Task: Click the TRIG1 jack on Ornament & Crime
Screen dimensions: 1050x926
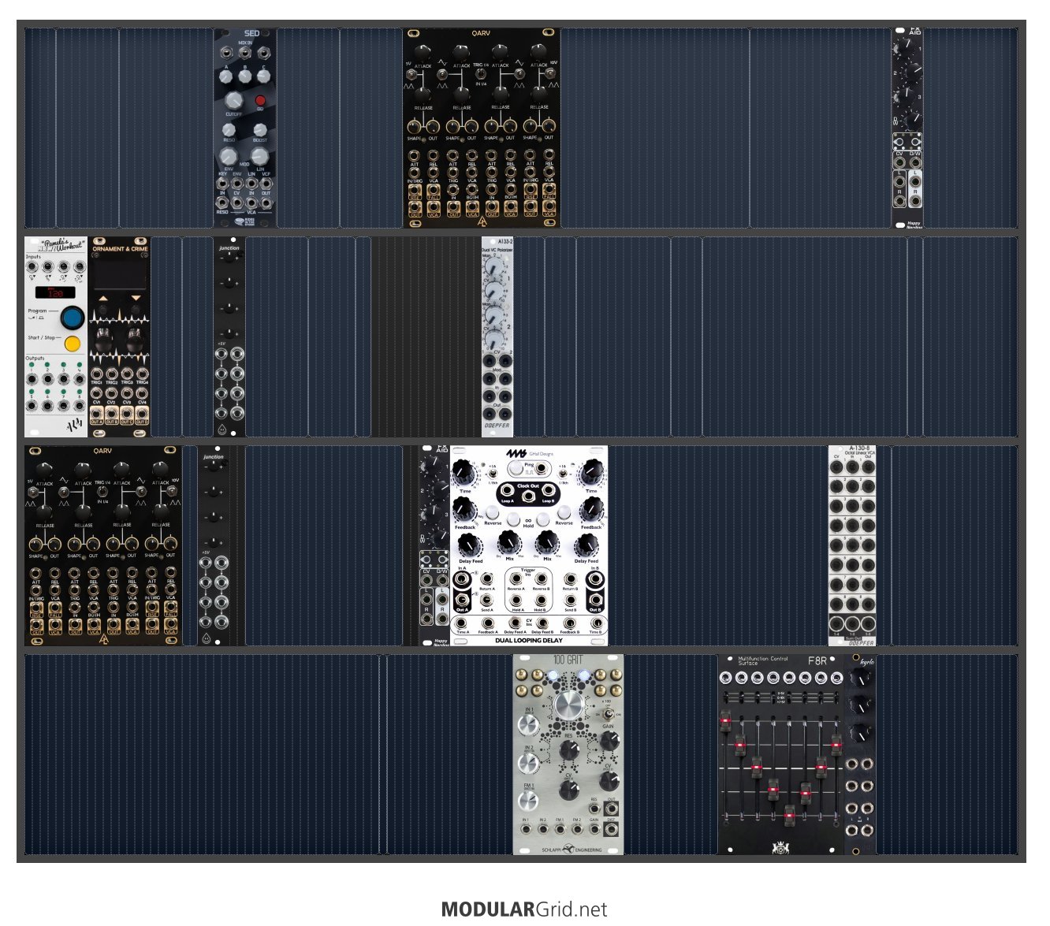Action: point(96,374)
